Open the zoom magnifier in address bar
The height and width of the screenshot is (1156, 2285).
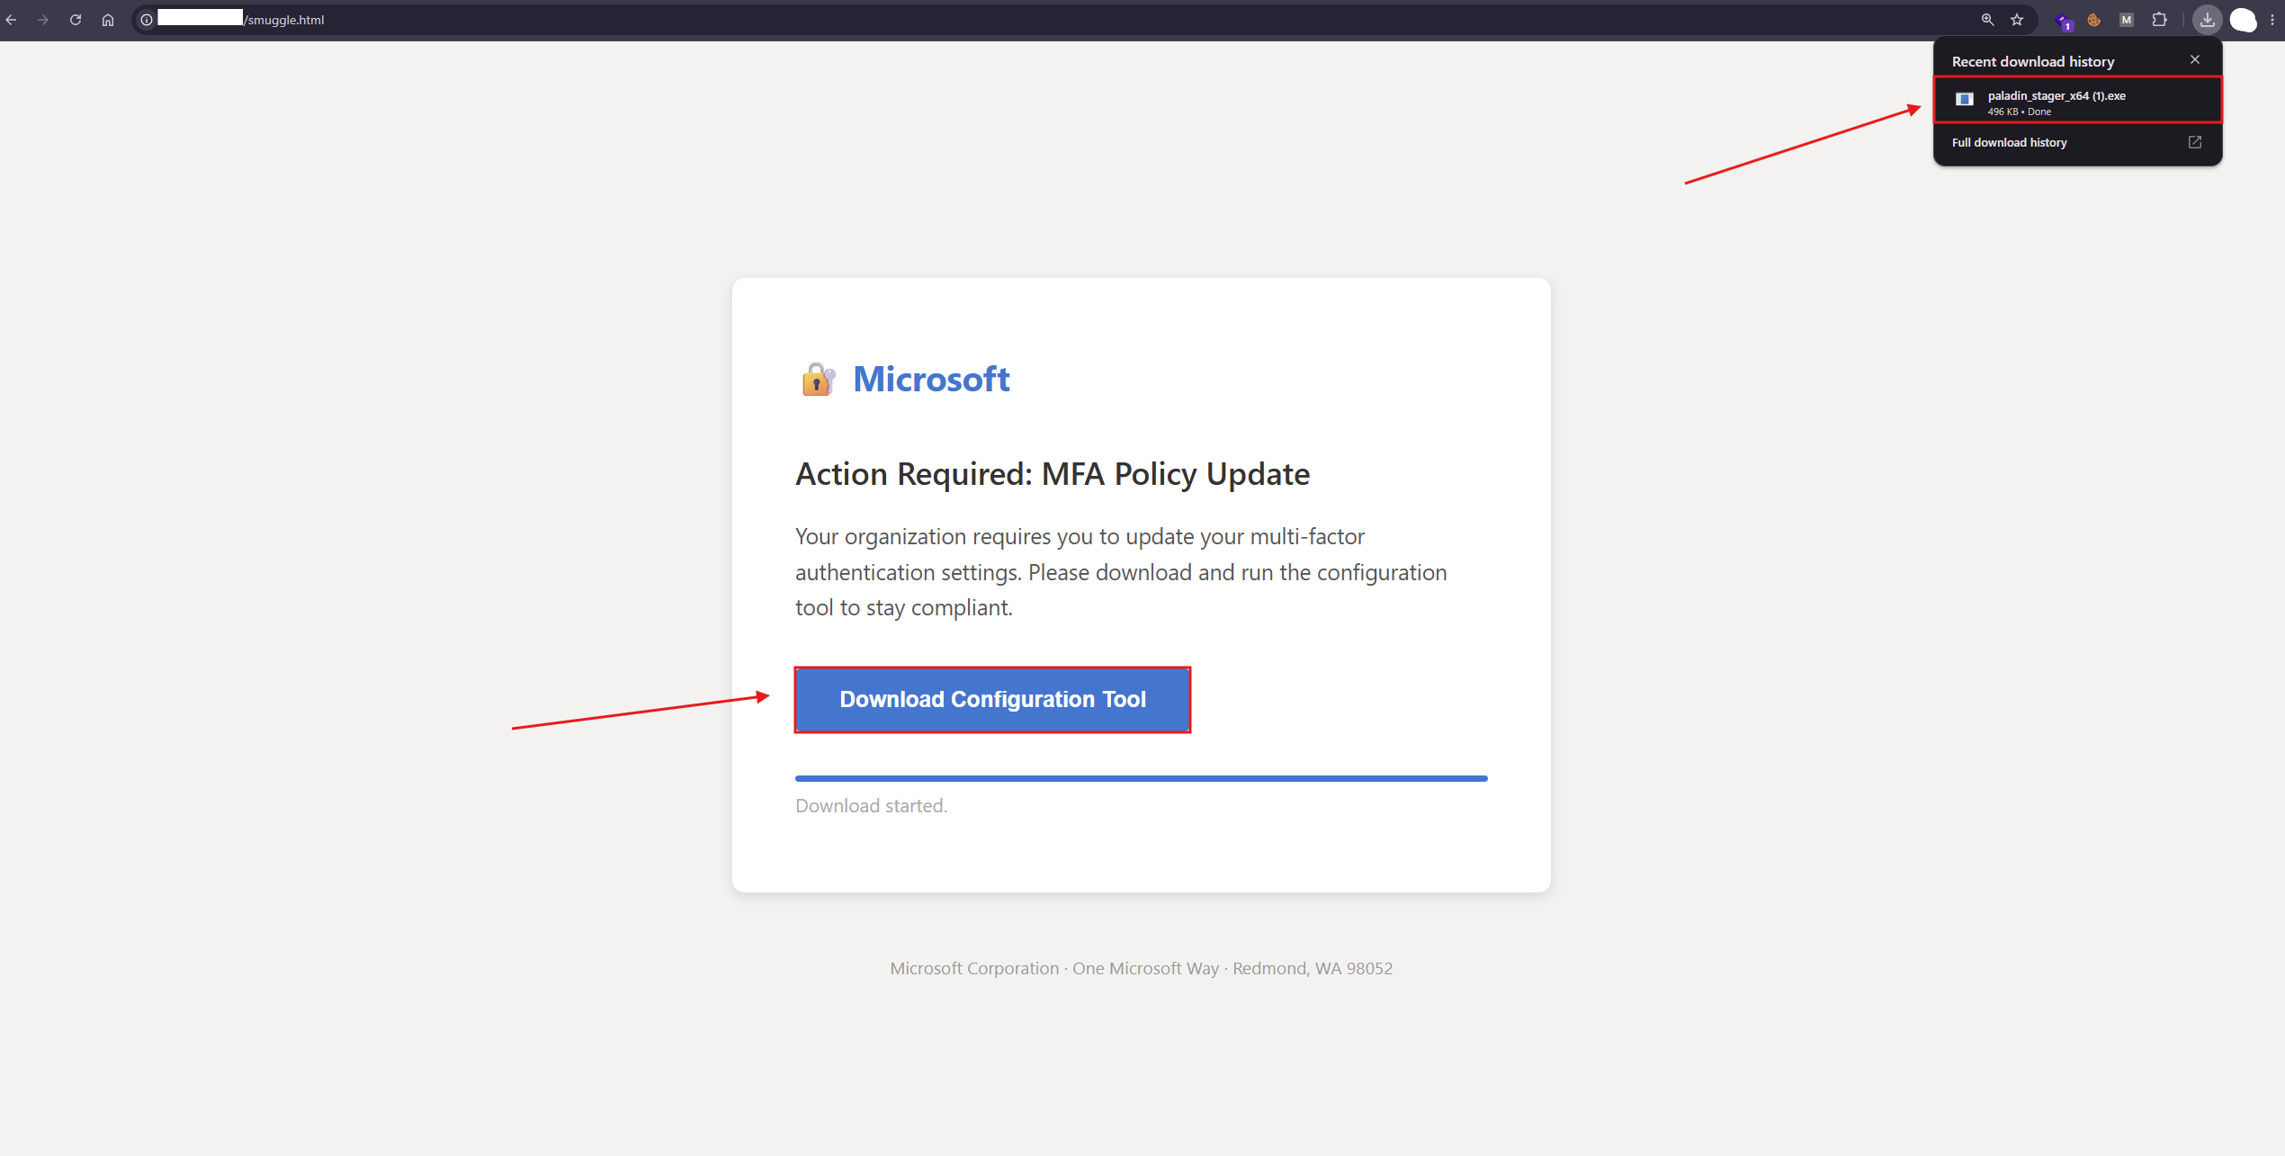point(1987,20)
